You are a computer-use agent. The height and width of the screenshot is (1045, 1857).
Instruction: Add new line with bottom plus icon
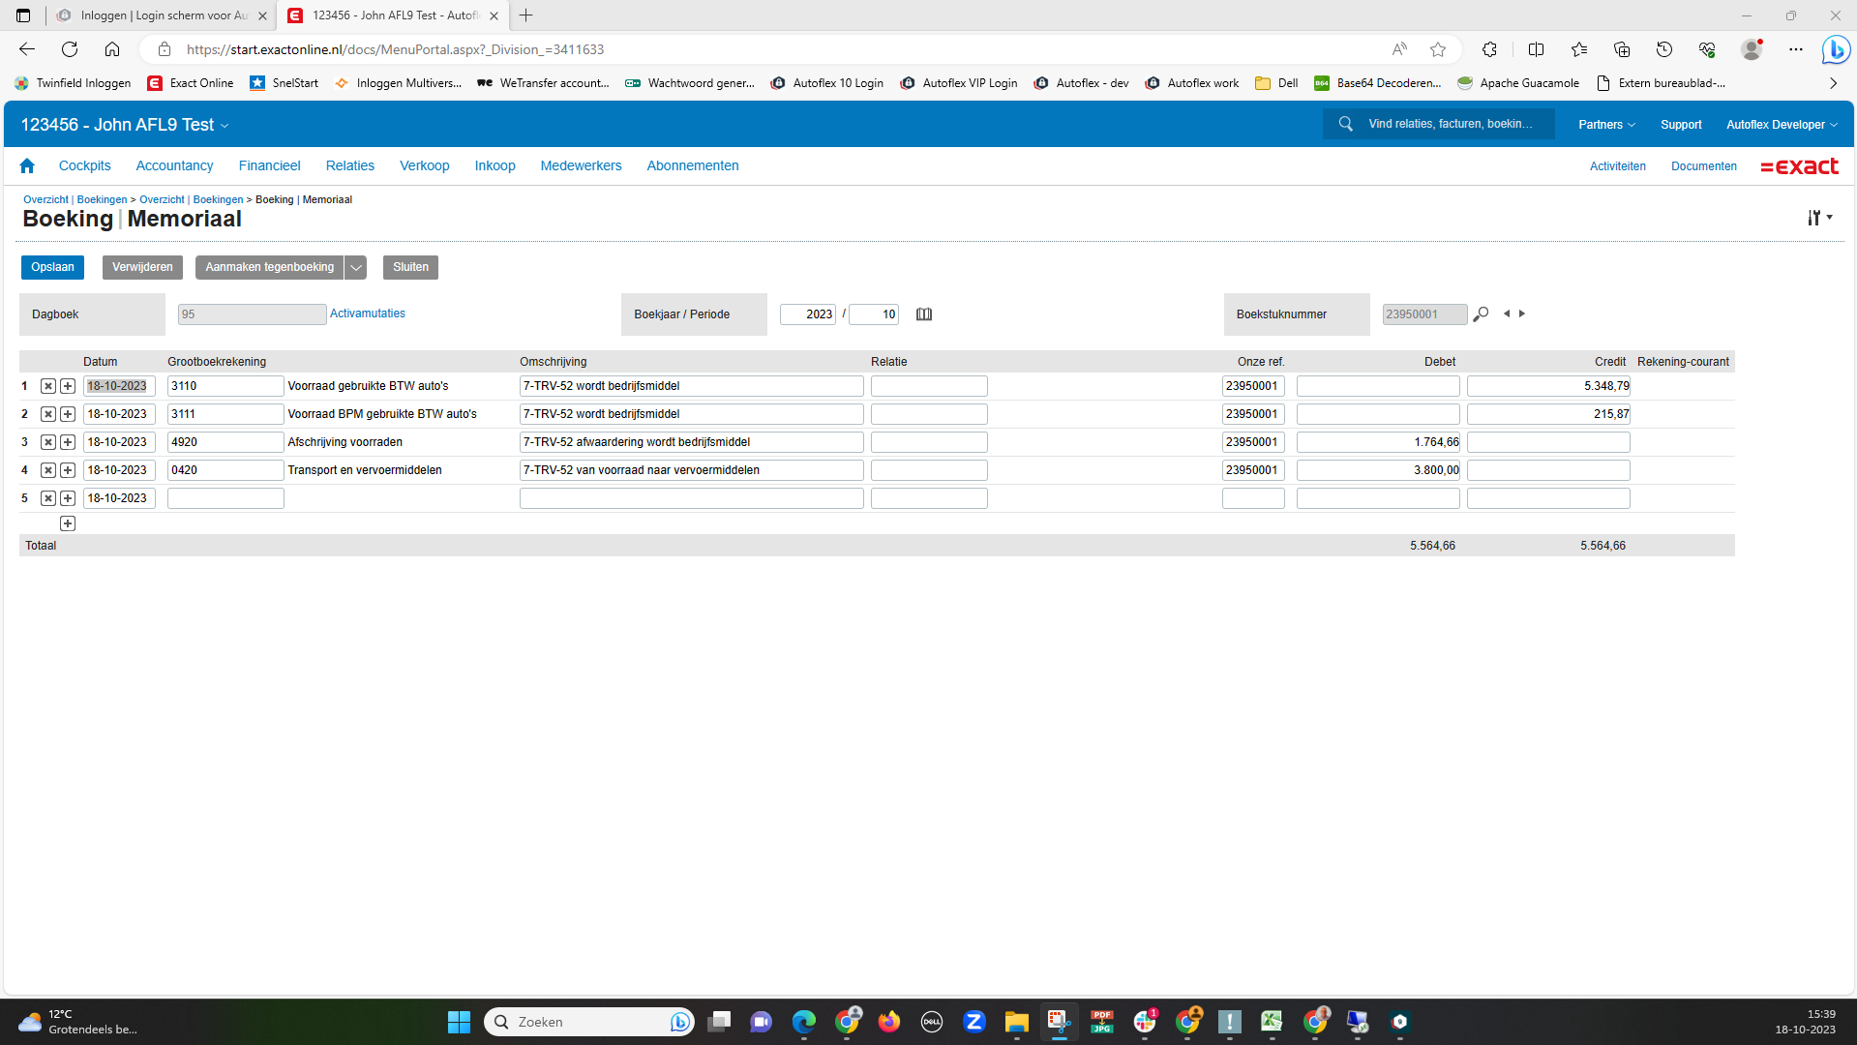point(68,523)
